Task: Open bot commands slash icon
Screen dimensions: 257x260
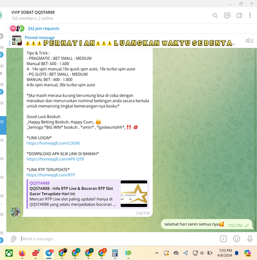Action: coord(223,239)
